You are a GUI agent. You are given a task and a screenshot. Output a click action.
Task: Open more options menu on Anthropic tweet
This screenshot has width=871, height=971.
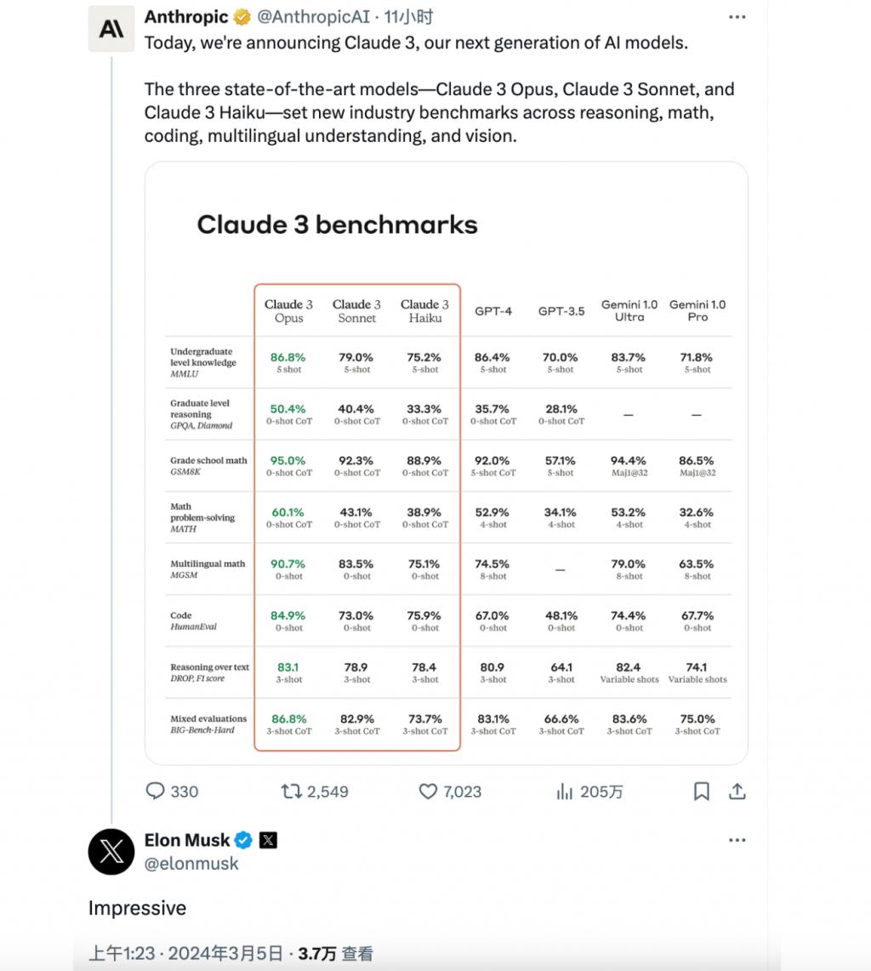[x=737, y=17]
